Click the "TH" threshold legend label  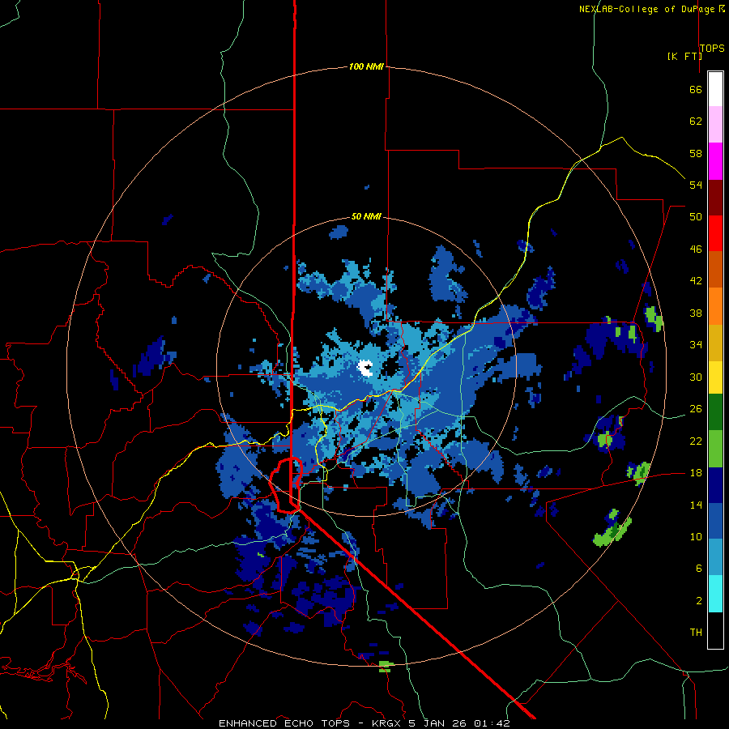click(696, 633)
